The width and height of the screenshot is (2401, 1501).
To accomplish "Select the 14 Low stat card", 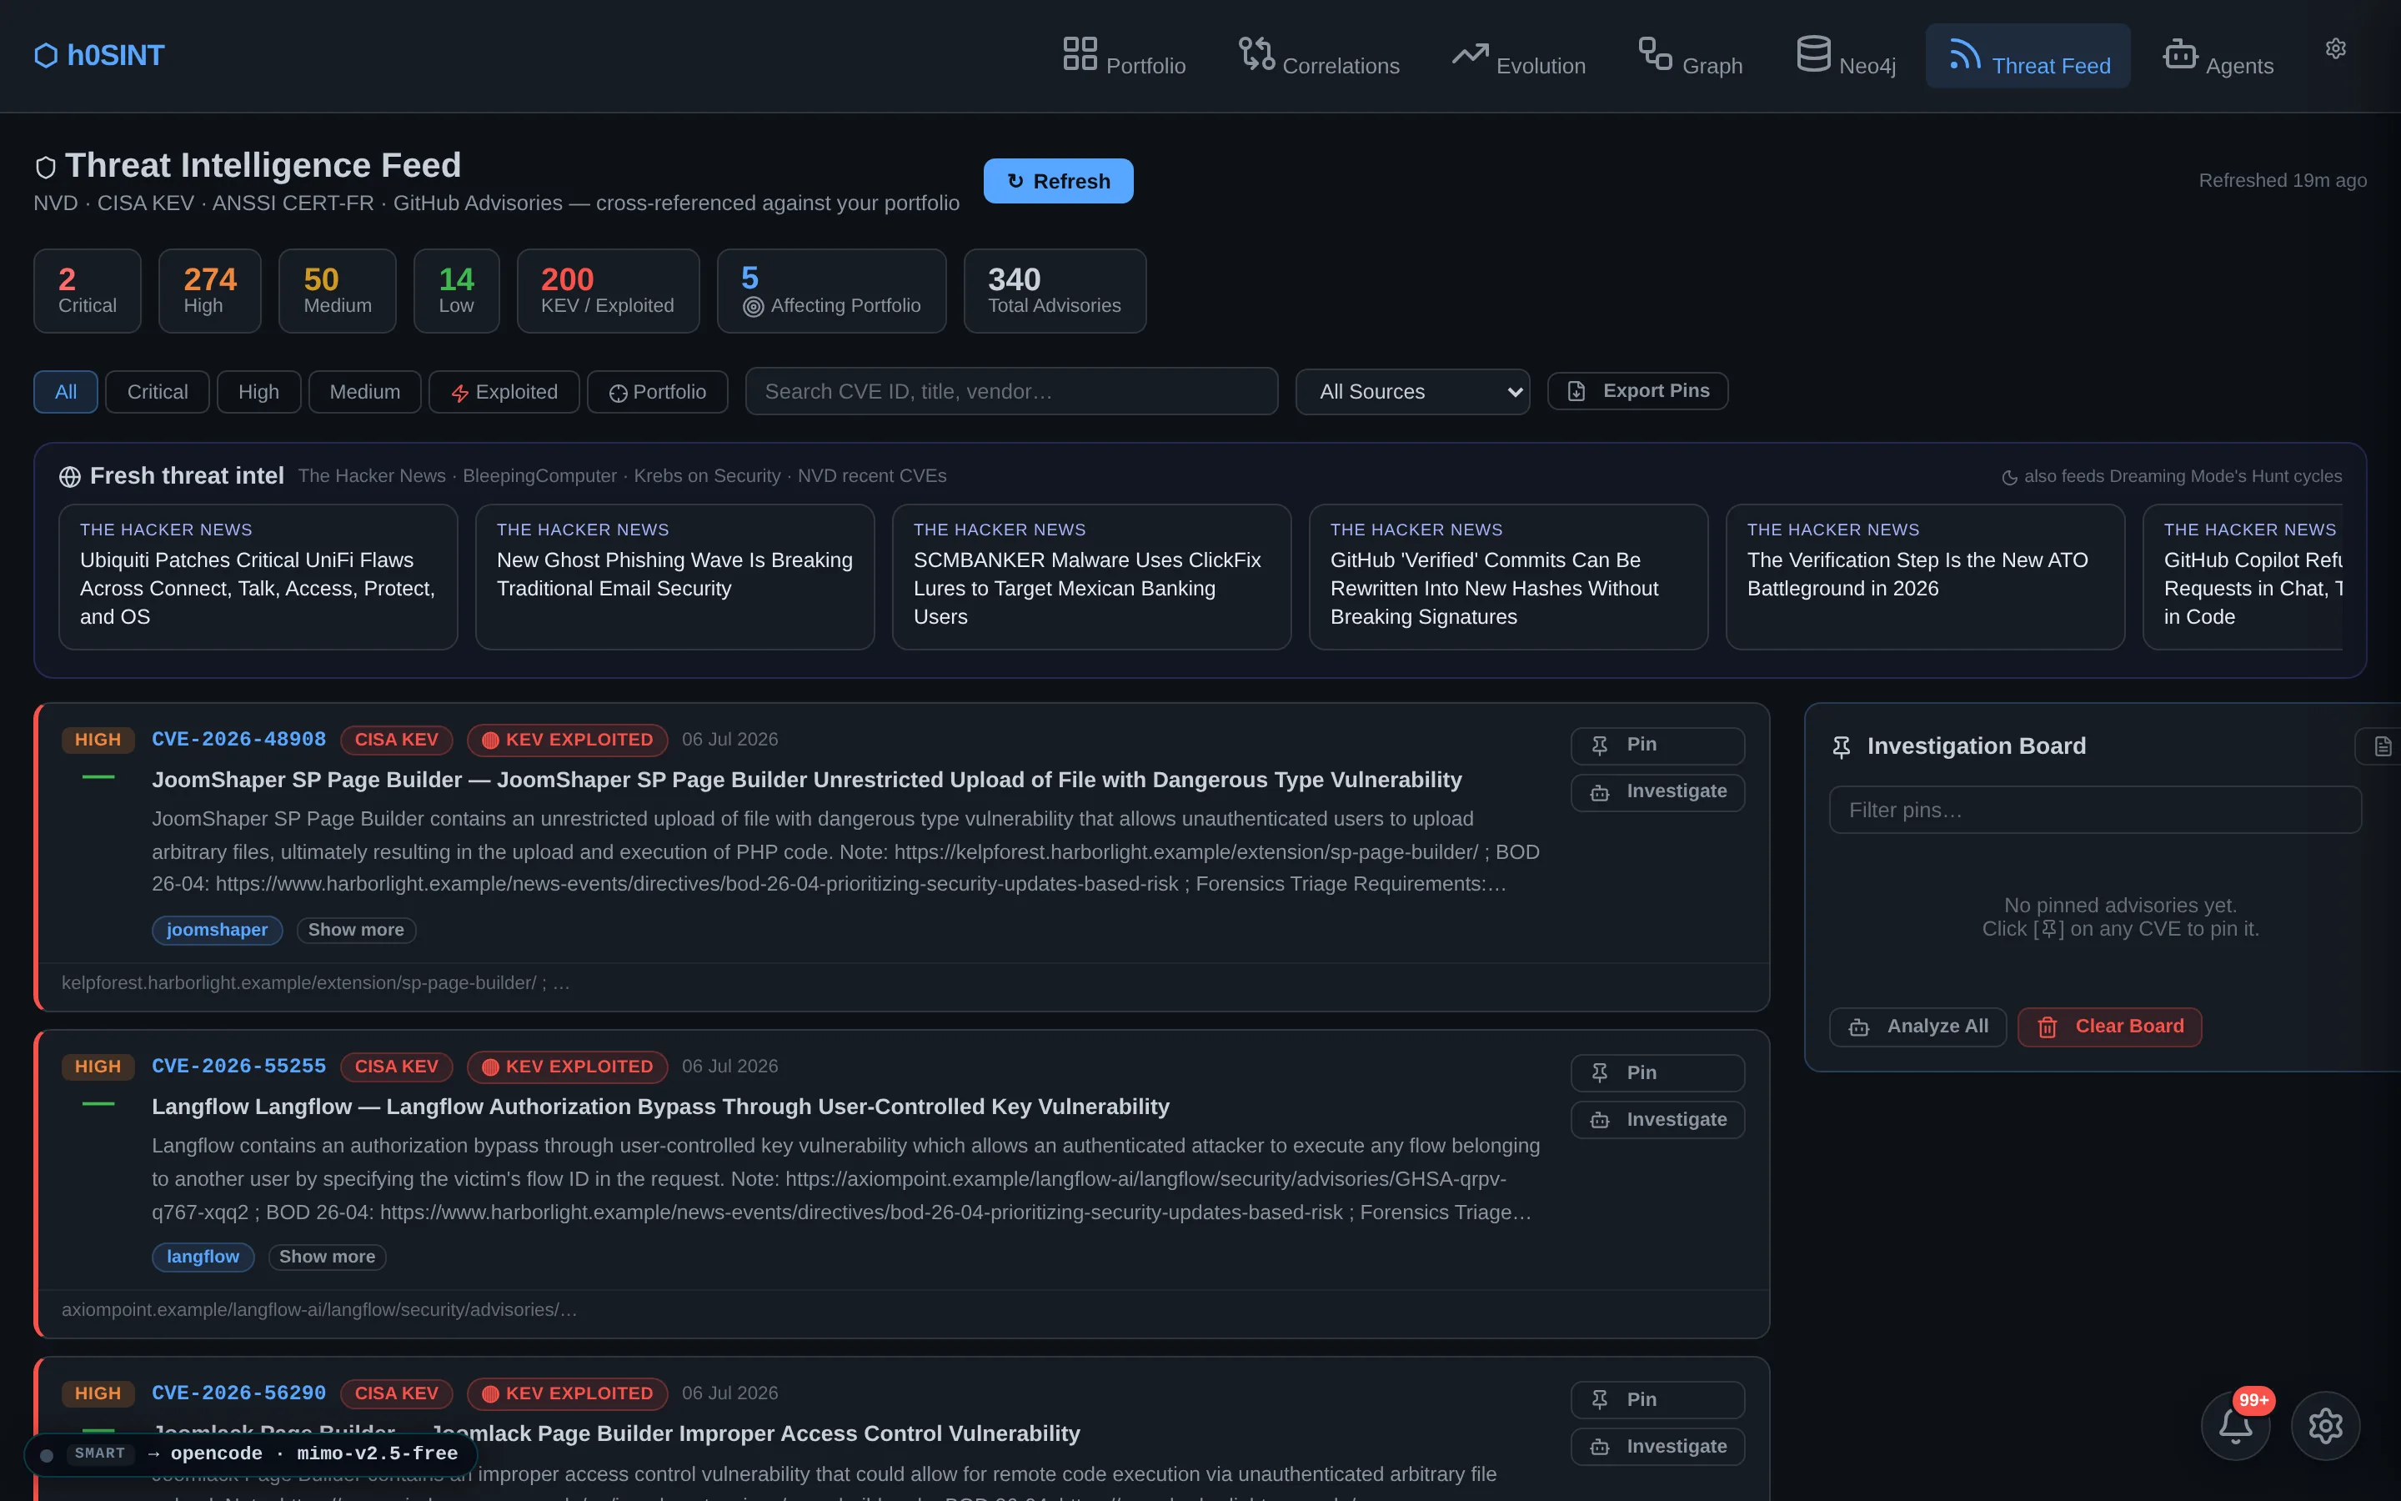I will click(x=456, y=291).
